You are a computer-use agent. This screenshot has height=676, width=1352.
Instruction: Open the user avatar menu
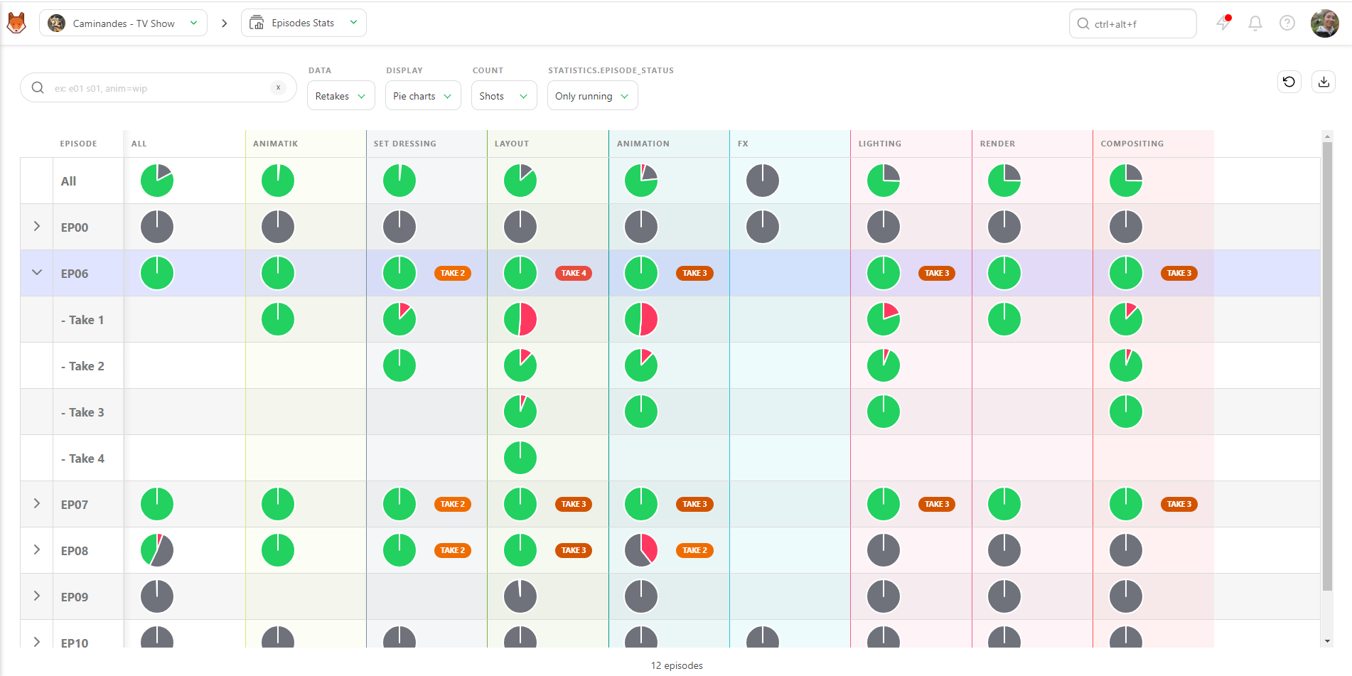coord(1325,23)
